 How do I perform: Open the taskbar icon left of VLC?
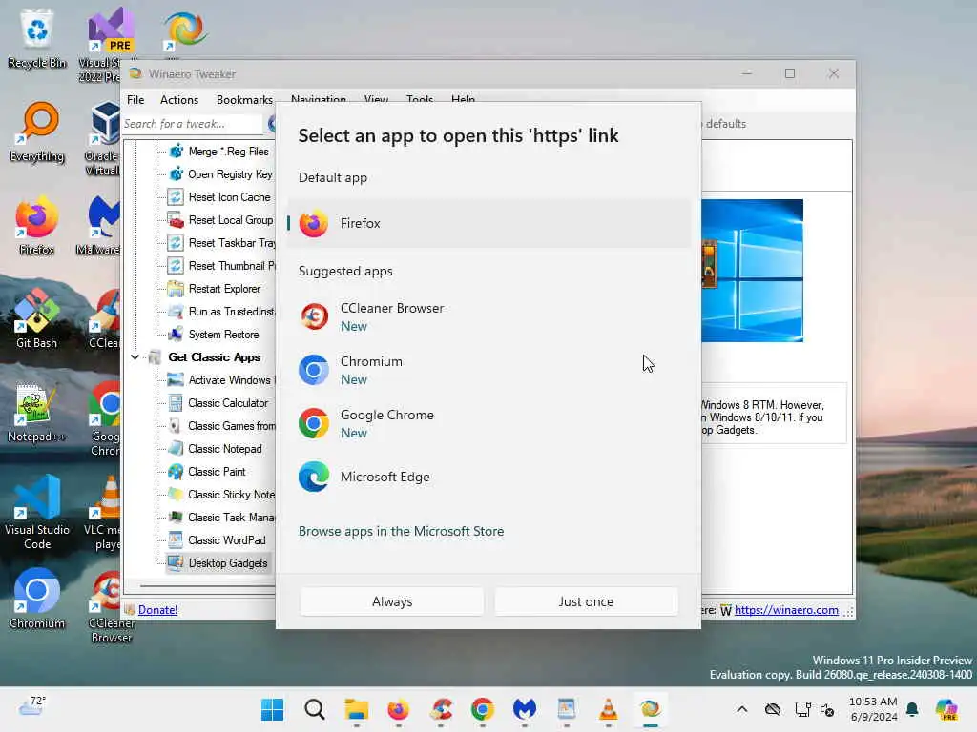(x=567, y=709)
